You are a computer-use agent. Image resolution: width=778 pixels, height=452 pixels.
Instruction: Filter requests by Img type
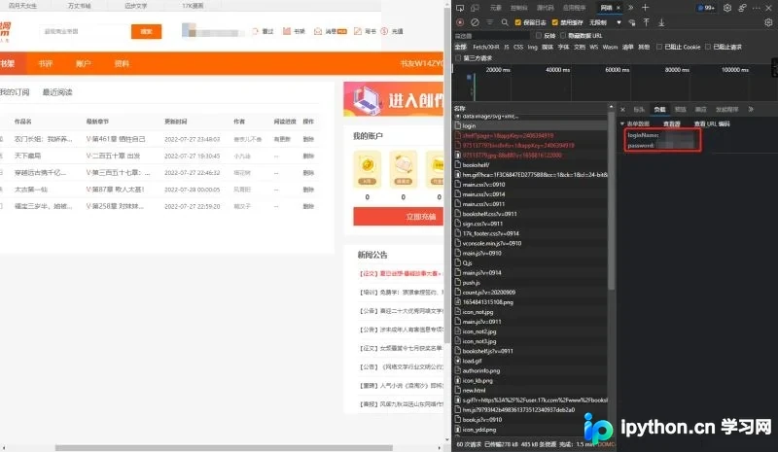point(532,47)
